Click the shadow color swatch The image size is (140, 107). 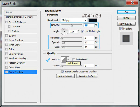tap(93, 20)
